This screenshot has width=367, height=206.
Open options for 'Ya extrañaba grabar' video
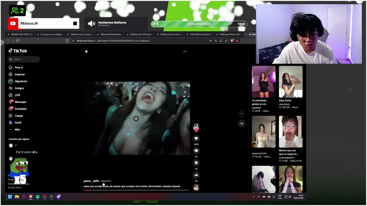click(x=274, y=100)
